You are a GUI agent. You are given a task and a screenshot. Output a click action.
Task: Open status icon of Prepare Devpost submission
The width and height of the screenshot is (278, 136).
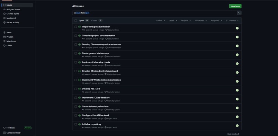pyautogui.click(x=79, y=27)
